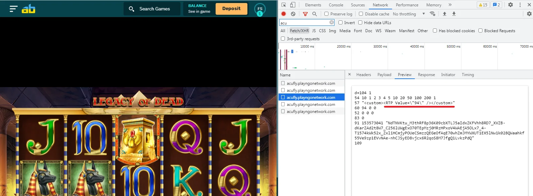Enable Has blocked cookies checkbox

pyautogui.click(x=435, y=30)
